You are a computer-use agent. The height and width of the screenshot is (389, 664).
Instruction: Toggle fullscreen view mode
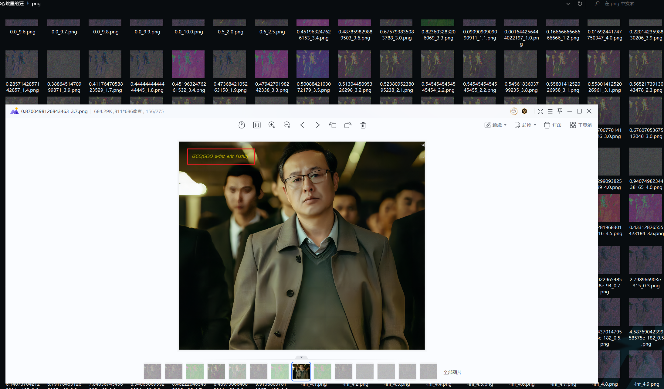pos(540,111)
